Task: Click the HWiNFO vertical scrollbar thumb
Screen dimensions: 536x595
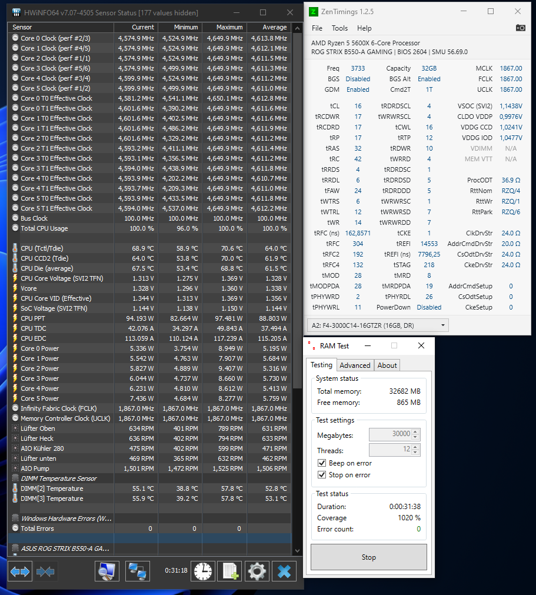Action: pos(297,211)
